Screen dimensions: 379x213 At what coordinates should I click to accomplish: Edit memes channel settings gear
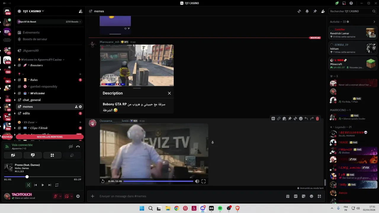(x=80, y=107)
